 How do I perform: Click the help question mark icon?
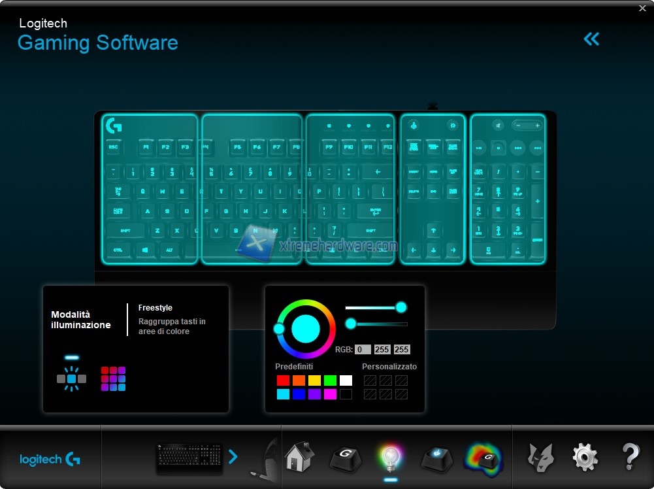pyautogui.click(x=630, y=457)
